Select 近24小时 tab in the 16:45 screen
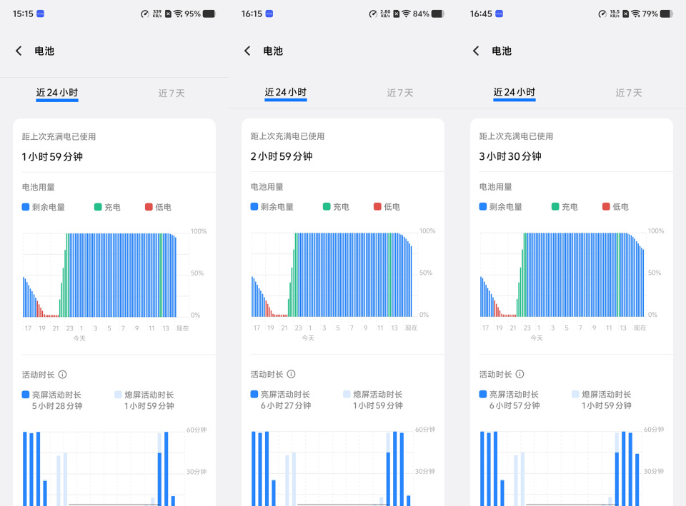 [x=514, y=92]
